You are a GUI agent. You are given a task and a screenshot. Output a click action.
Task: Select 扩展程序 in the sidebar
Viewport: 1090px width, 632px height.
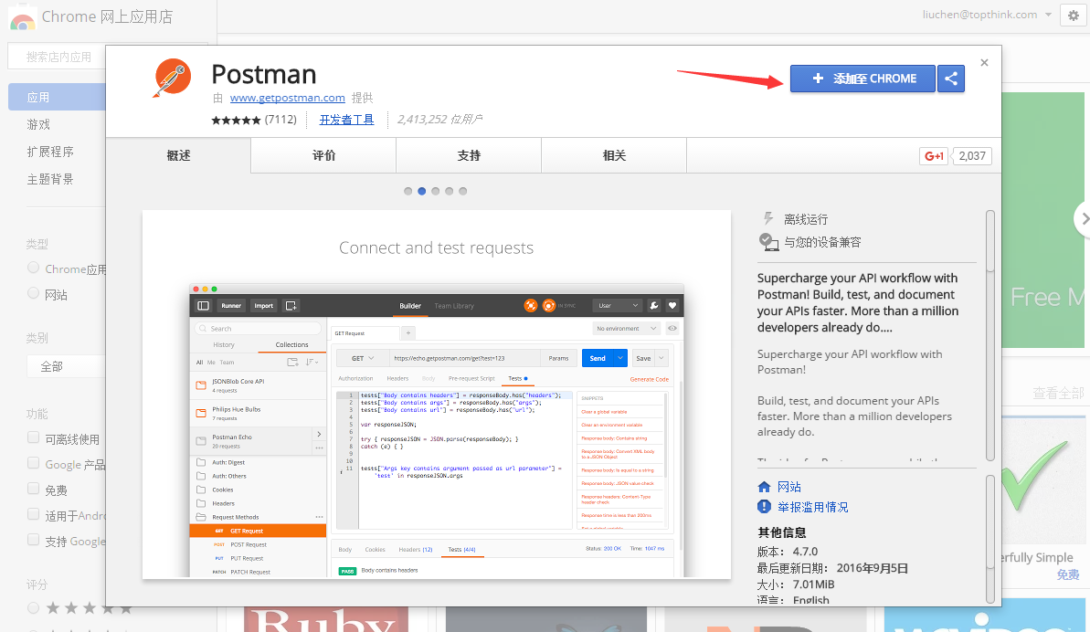click(x=50, y=152)
